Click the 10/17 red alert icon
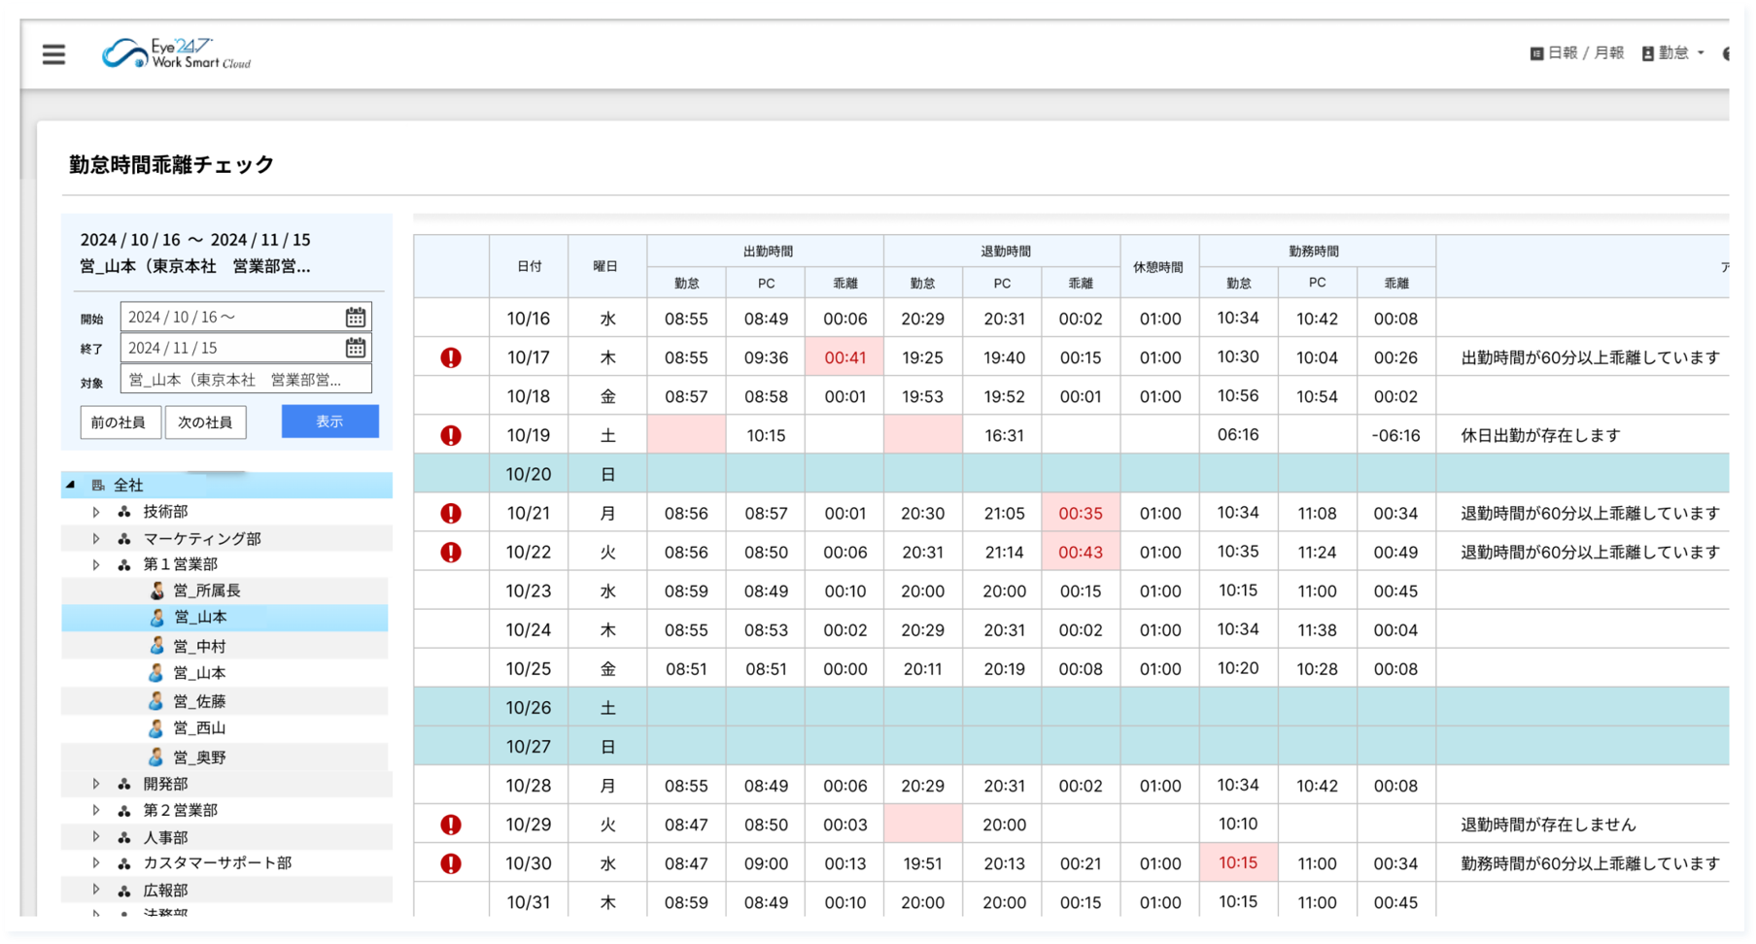 coord(451,357)
